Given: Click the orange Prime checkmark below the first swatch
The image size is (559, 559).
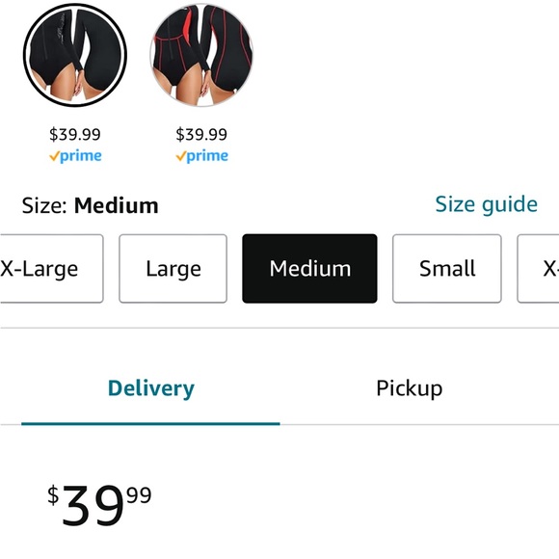Looking at the screenshot, I should 54,156.
